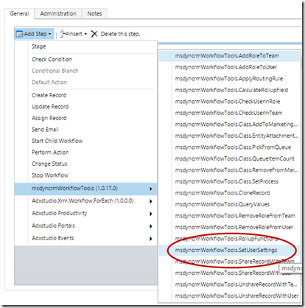Choose Stage from Add Step menu
The image size is (305, 308).
click(x=39, y=46)
